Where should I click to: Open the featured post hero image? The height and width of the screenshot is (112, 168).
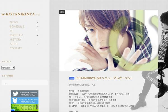tap(109, 40)
